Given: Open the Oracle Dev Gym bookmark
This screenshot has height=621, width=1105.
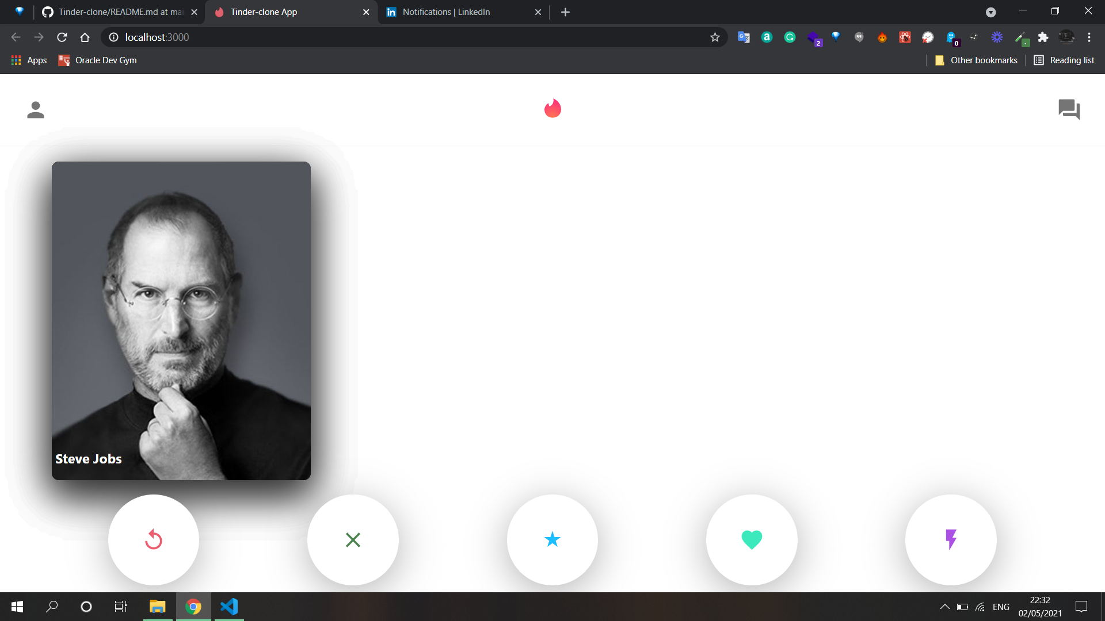Looking at the screenshot, I should click(x=98, y=60).
